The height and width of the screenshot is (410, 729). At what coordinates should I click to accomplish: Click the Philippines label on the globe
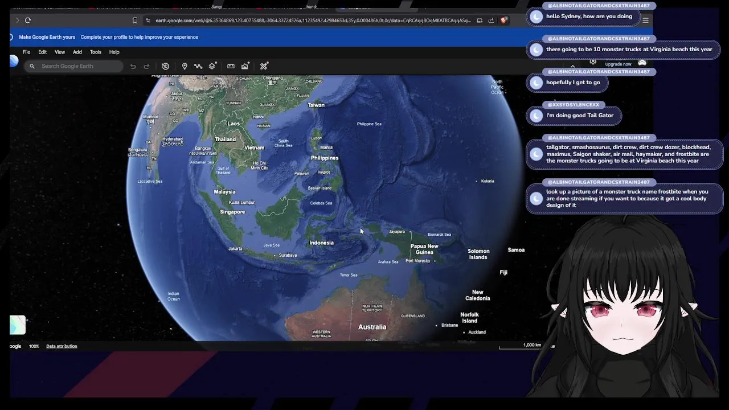point(325,158)
